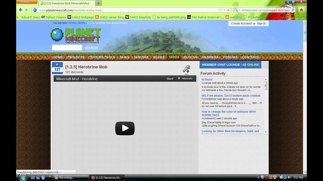Open the MEMBERS navigation item

[210, 57]
